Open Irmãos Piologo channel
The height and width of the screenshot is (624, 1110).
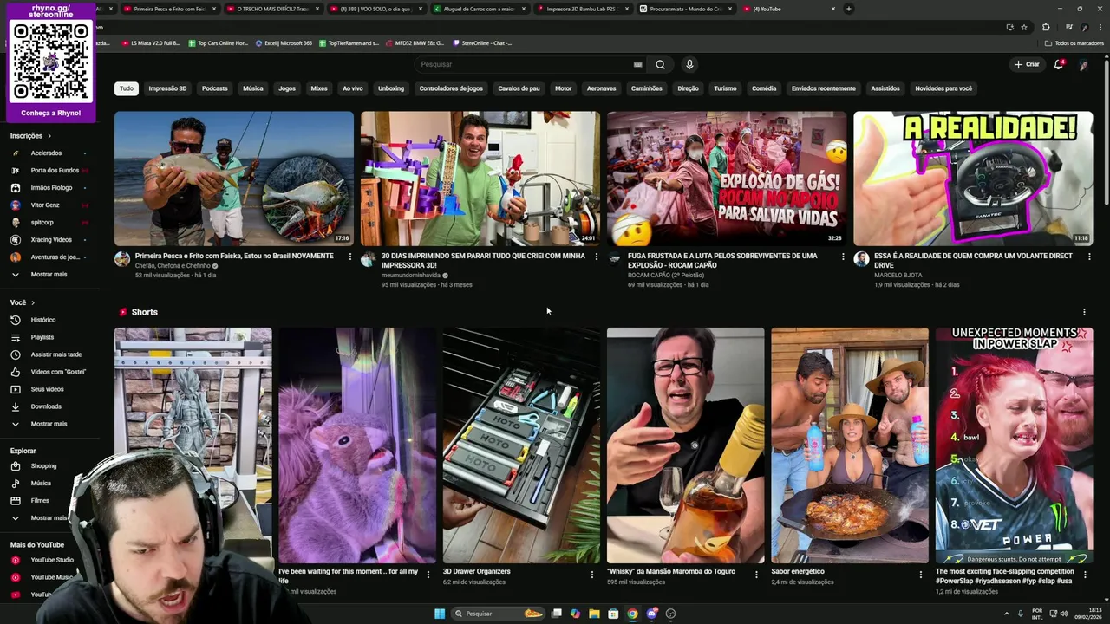[x=51, y=188]
